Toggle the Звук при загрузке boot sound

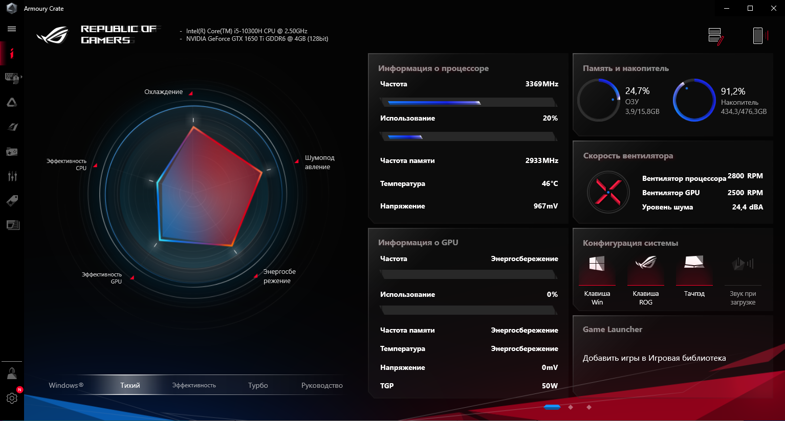pyautogui.click(x=743, y=280)
